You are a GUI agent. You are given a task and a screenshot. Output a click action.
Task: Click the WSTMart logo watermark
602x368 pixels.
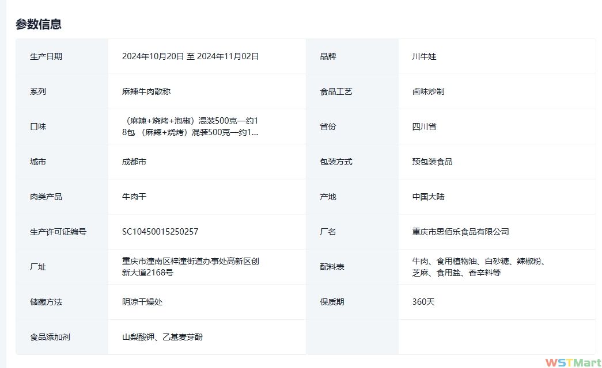[x=573, y=362]
